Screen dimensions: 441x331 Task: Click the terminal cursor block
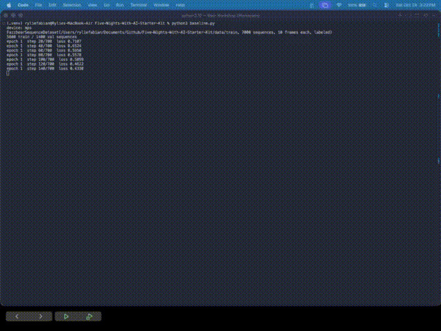coord(8,73)
